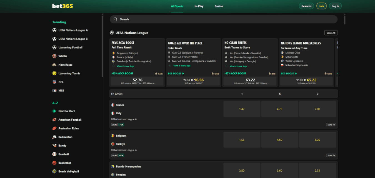Select Türkiye win odds 5.25
The height and width of the screenshot is (178, 375).
317,140
